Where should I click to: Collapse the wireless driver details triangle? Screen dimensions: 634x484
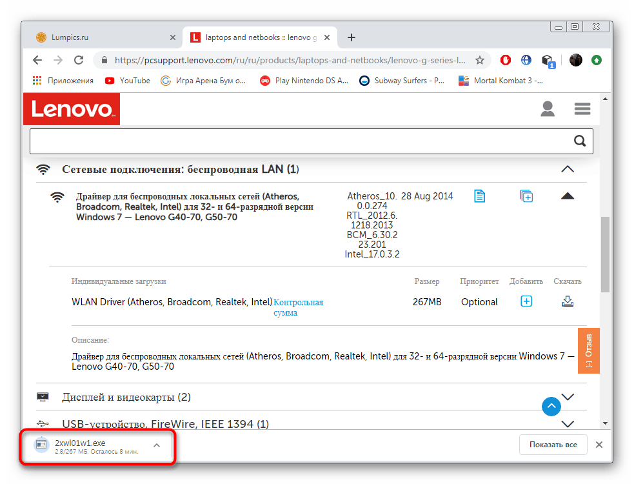(x=568, y=196)
